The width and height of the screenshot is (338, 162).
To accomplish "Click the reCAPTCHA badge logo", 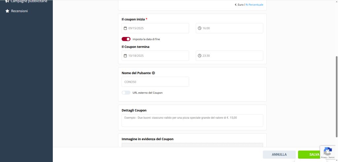I will pyautogui.click(x=327, y=151).
